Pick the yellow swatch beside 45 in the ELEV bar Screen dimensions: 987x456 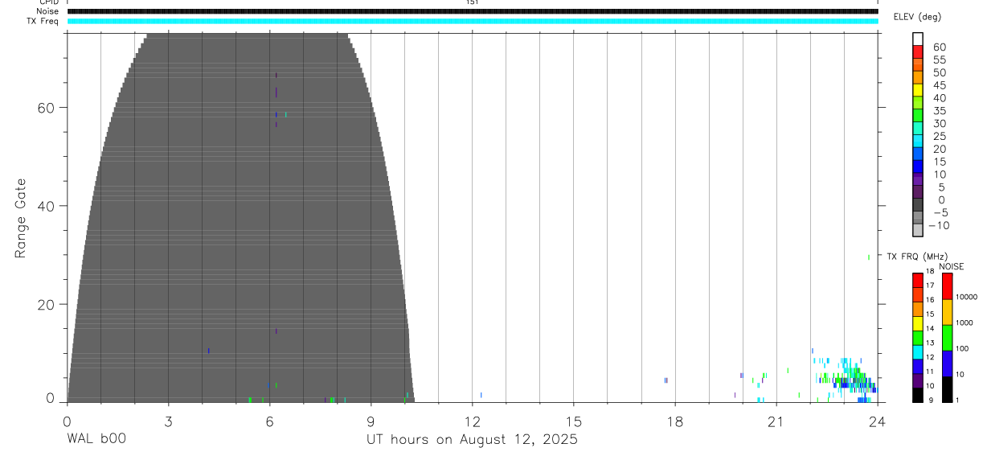918,89
